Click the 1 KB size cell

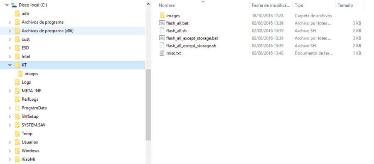357,53
